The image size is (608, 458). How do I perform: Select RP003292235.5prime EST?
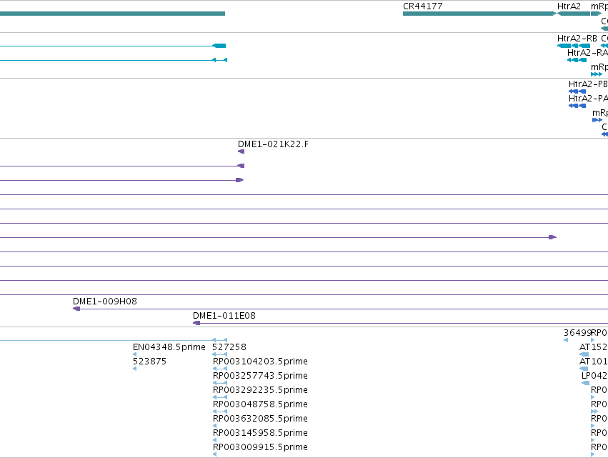click(220, 397)
